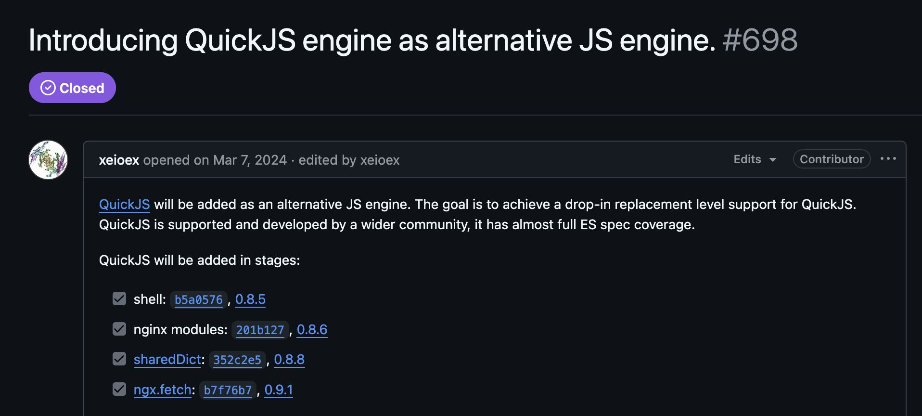
Task: Uncheck the ngx.fetch task checkbox
Action: [119, 389]
